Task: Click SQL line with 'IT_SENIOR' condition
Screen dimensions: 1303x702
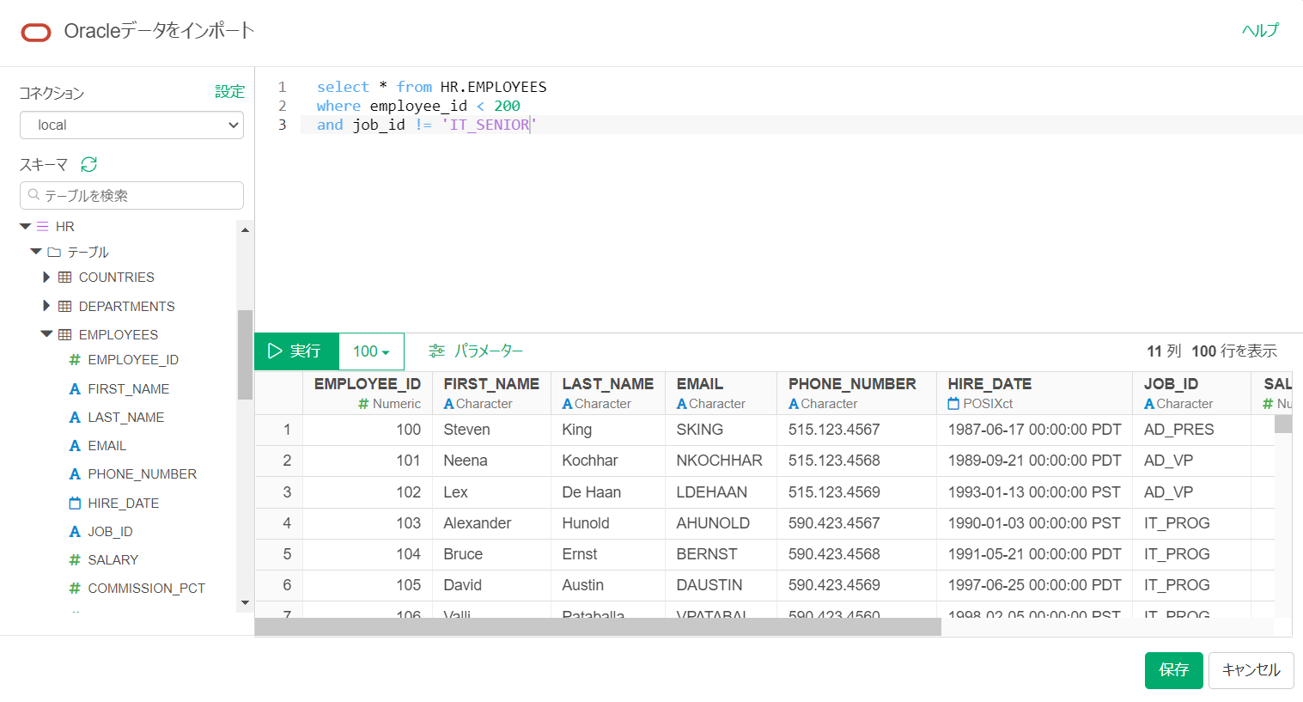Action: (426, 125)
